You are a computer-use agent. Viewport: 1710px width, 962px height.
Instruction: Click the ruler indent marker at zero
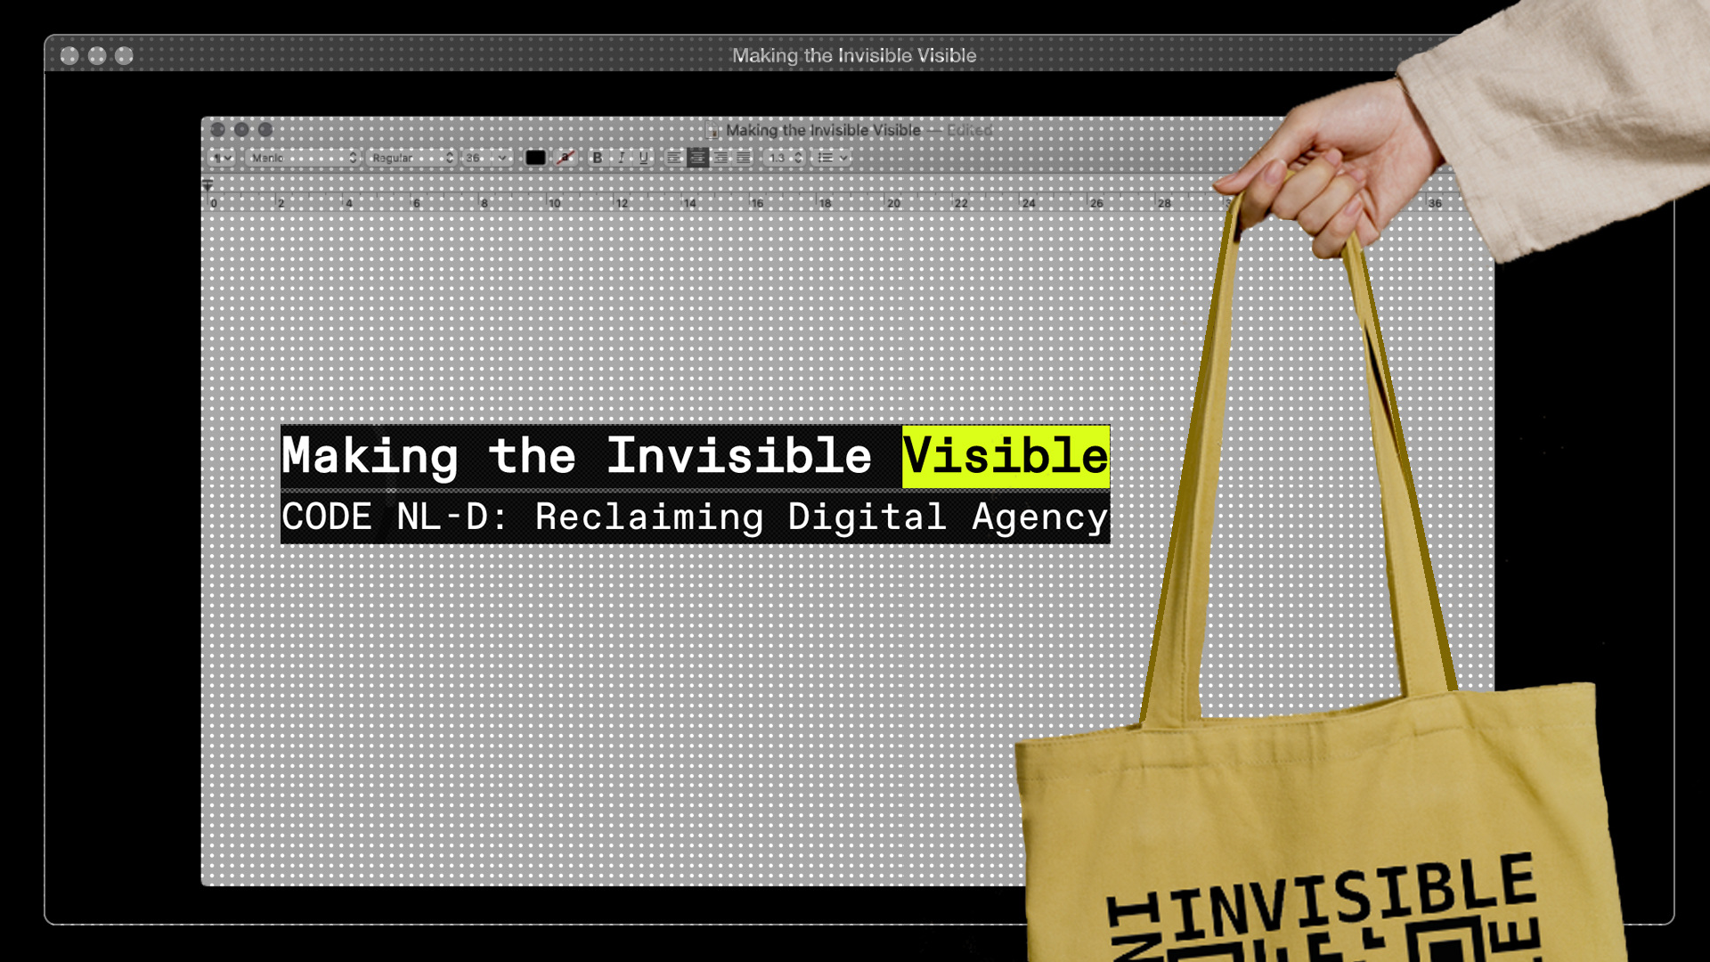click(x=208, y=186)
